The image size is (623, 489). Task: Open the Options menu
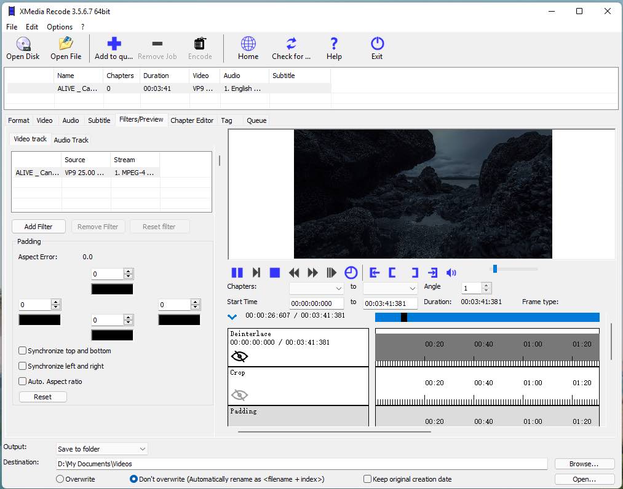60,27
